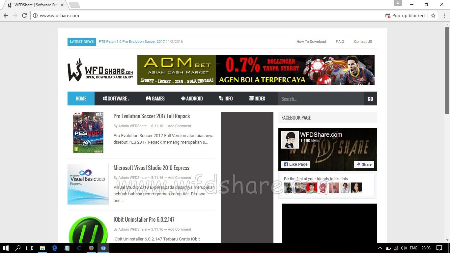Open Firefox from the taskbar
450x253 pixels.
(x=91, y=248)
